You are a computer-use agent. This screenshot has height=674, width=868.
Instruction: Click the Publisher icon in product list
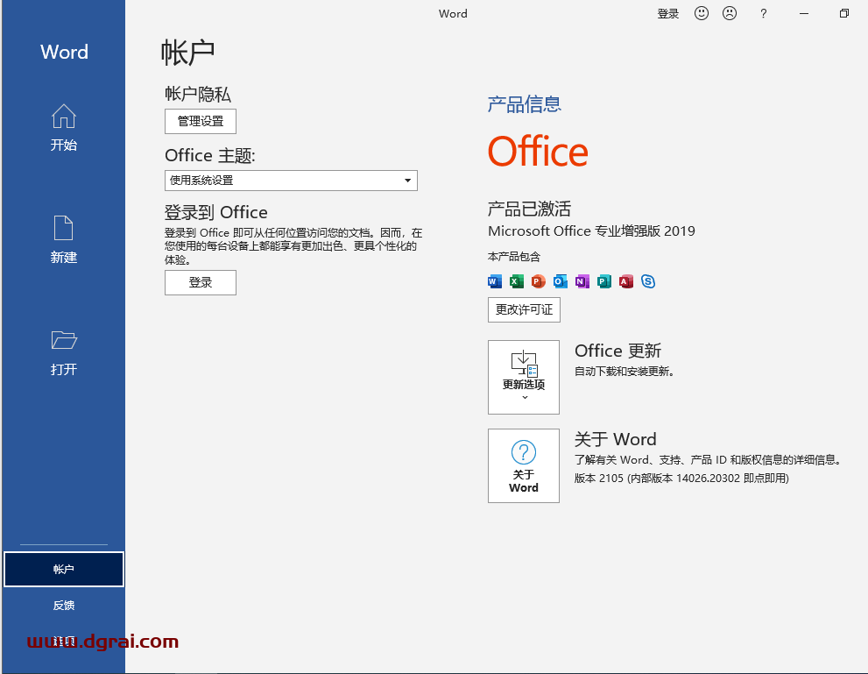pyautogui.click(x=604, y=281)
